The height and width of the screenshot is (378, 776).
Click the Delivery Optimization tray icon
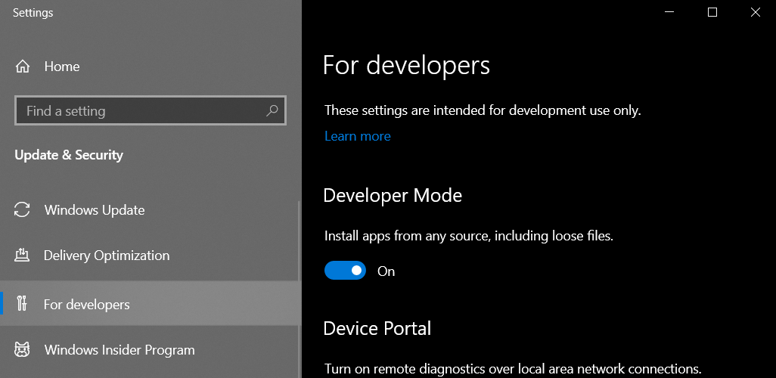22,255
